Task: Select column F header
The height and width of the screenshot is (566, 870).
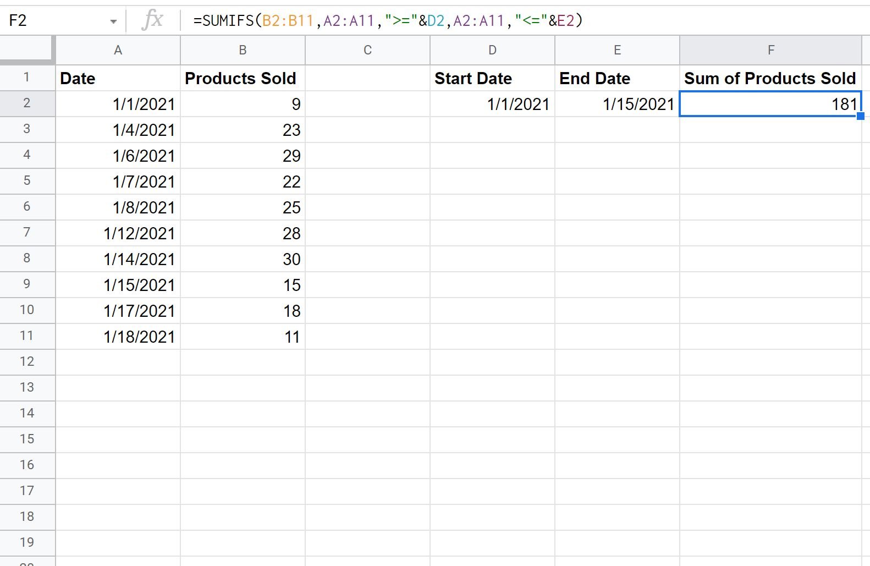Action: [770, 50]
